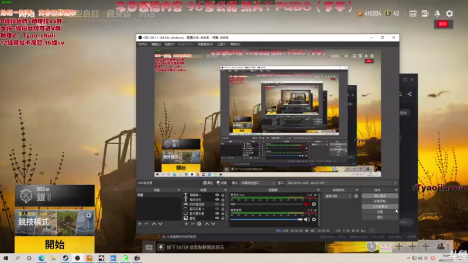Click the BP currency coin icon
This screenshot has width=468, height=263.
coord(360,13)
